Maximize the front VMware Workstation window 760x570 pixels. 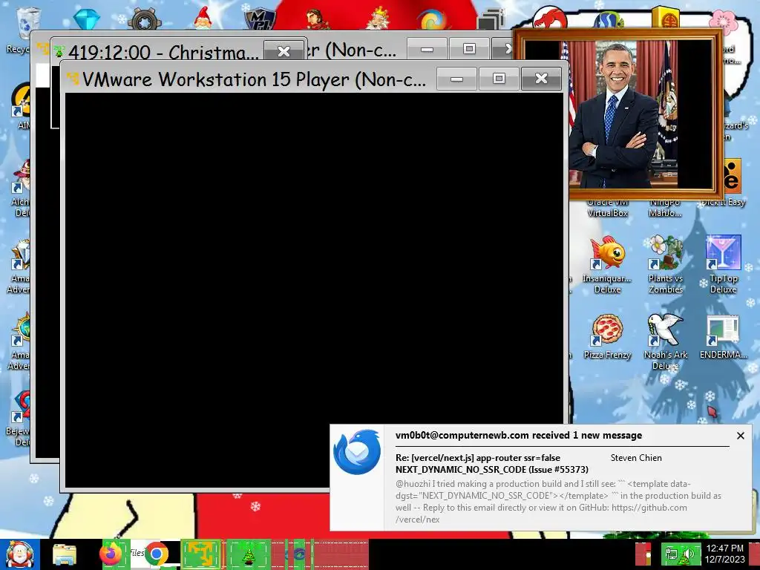(x=499, y=79)
